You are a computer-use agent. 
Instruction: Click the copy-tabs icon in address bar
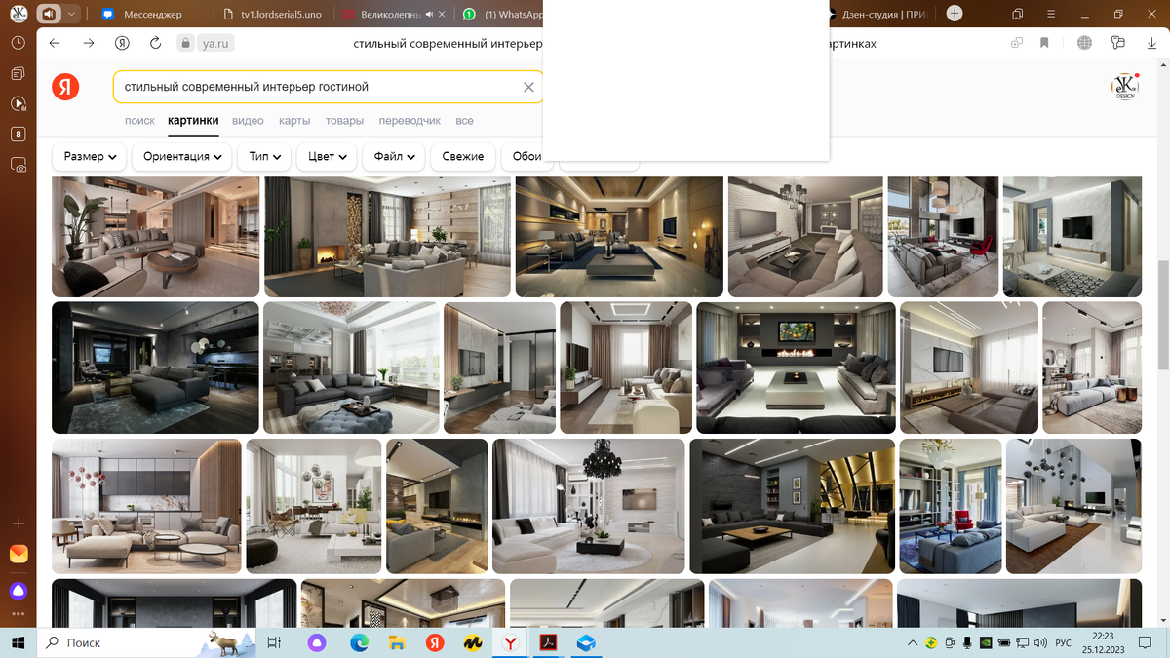click(x=1017, y=43)
